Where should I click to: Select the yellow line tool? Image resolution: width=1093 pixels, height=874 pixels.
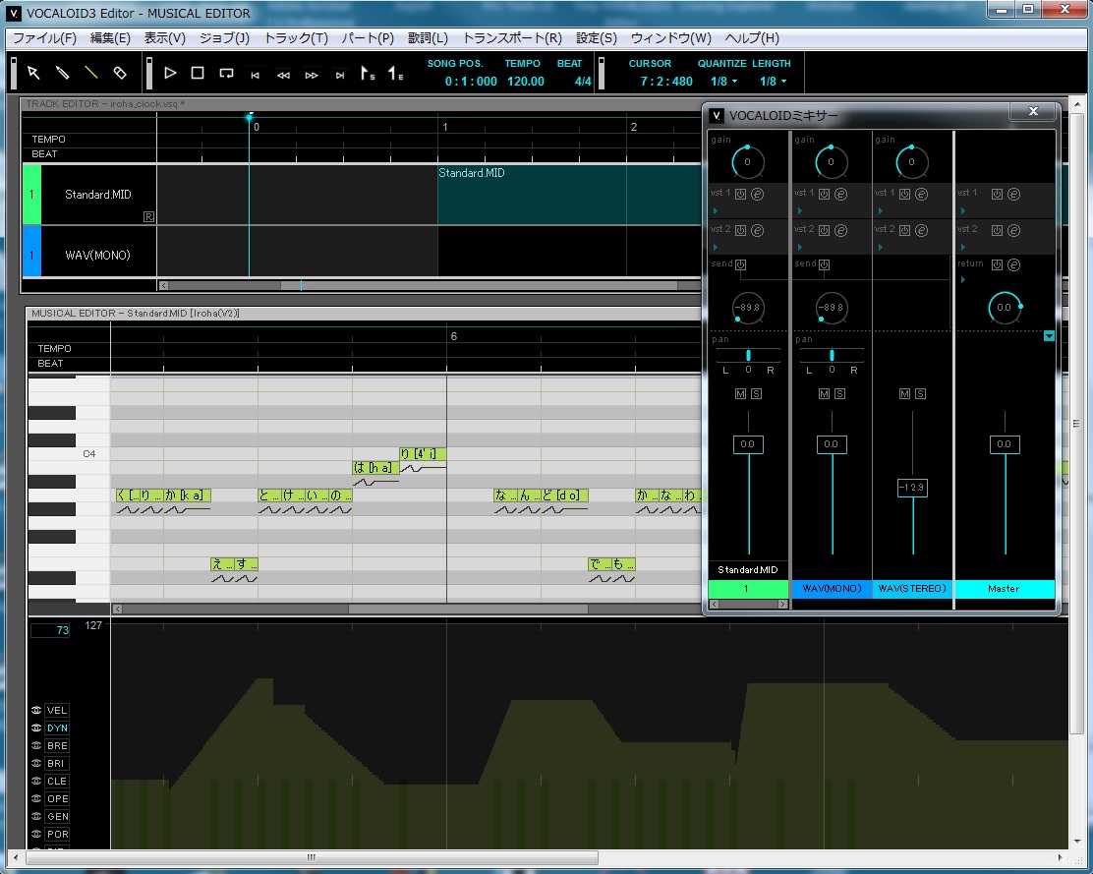point(90,73)
